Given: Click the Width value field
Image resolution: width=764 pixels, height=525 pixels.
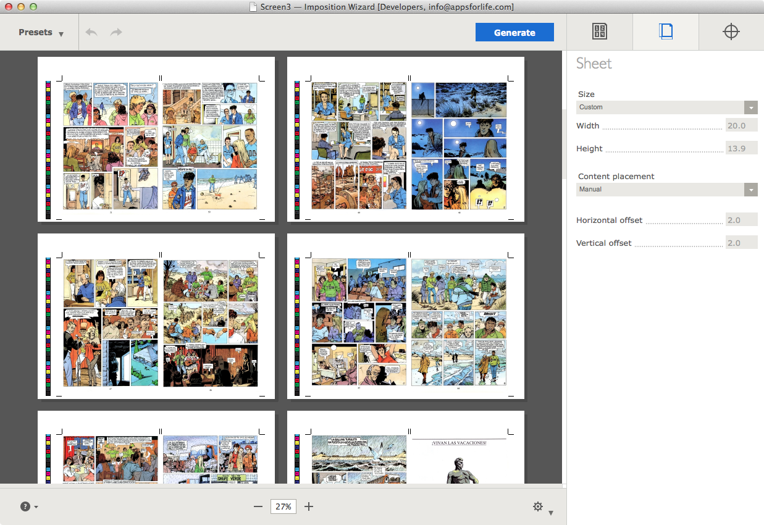Looking at the screenshot, I should [741, 126].
